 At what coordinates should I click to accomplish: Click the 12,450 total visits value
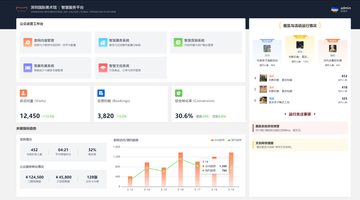click(x=30, y=116)
